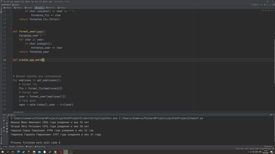Open the Refactor menu

pos(27,2)
